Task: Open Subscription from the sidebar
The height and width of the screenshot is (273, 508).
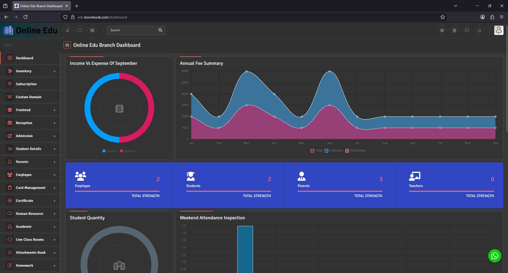Action: (26, 84)
